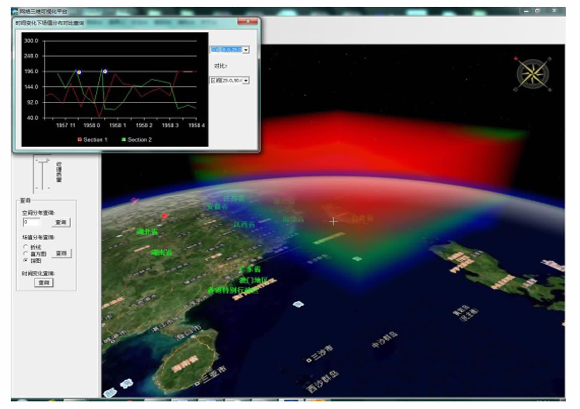Click the compass rose on the globe
The width and height of the screenshot is (580, 409).
click(532, 74)
